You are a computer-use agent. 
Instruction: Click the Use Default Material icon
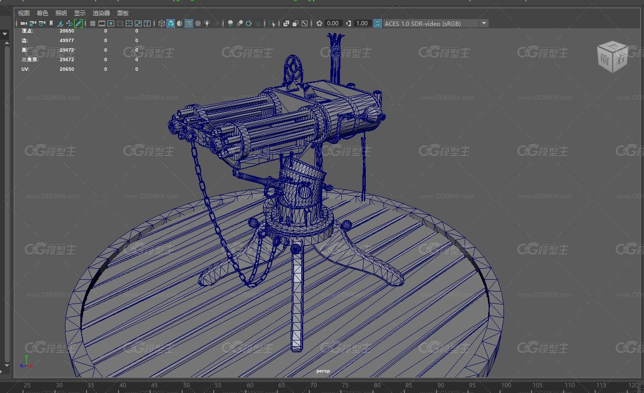pyautogui.click(x=180, y=23)
